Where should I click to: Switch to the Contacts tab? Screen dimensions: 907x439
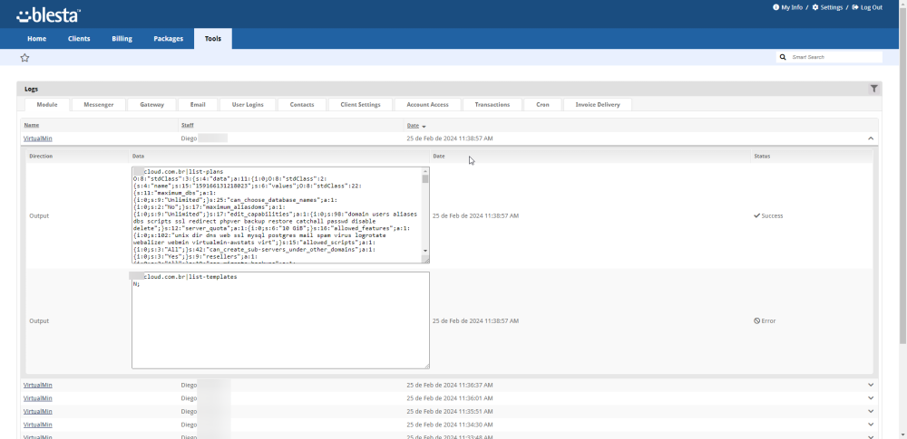302,105
